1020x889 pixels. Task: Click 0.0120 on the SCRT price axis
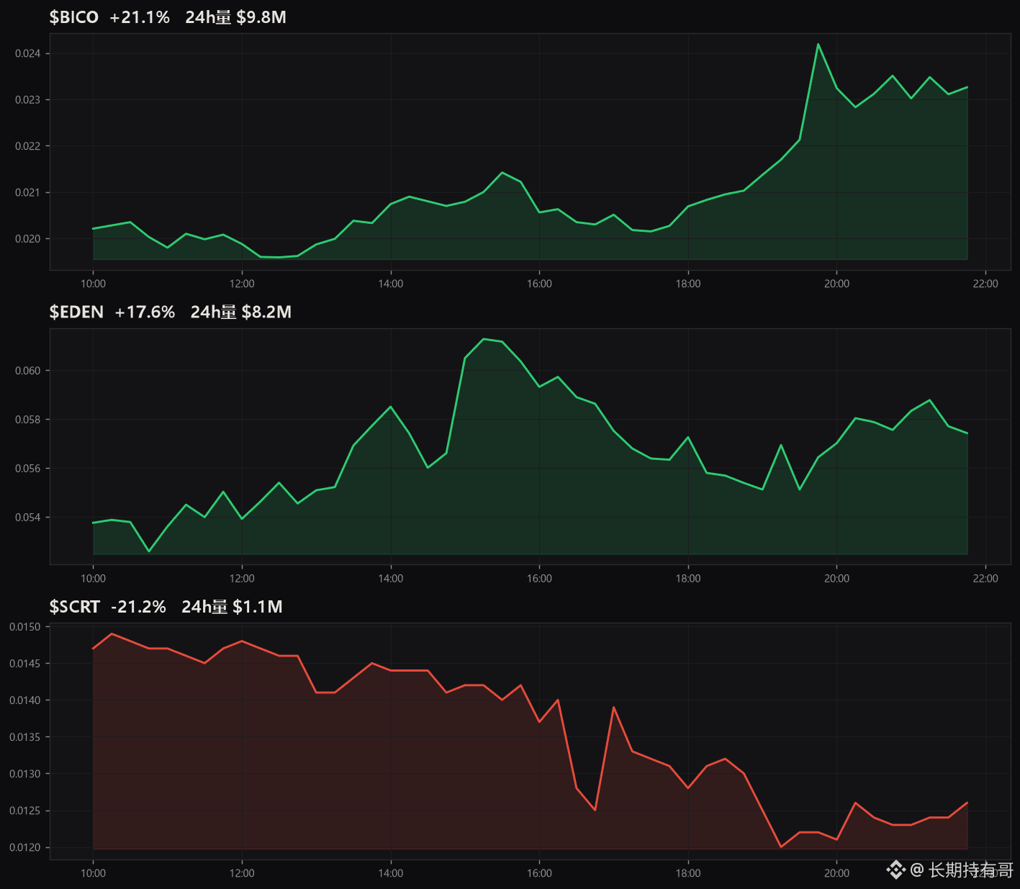24,847
